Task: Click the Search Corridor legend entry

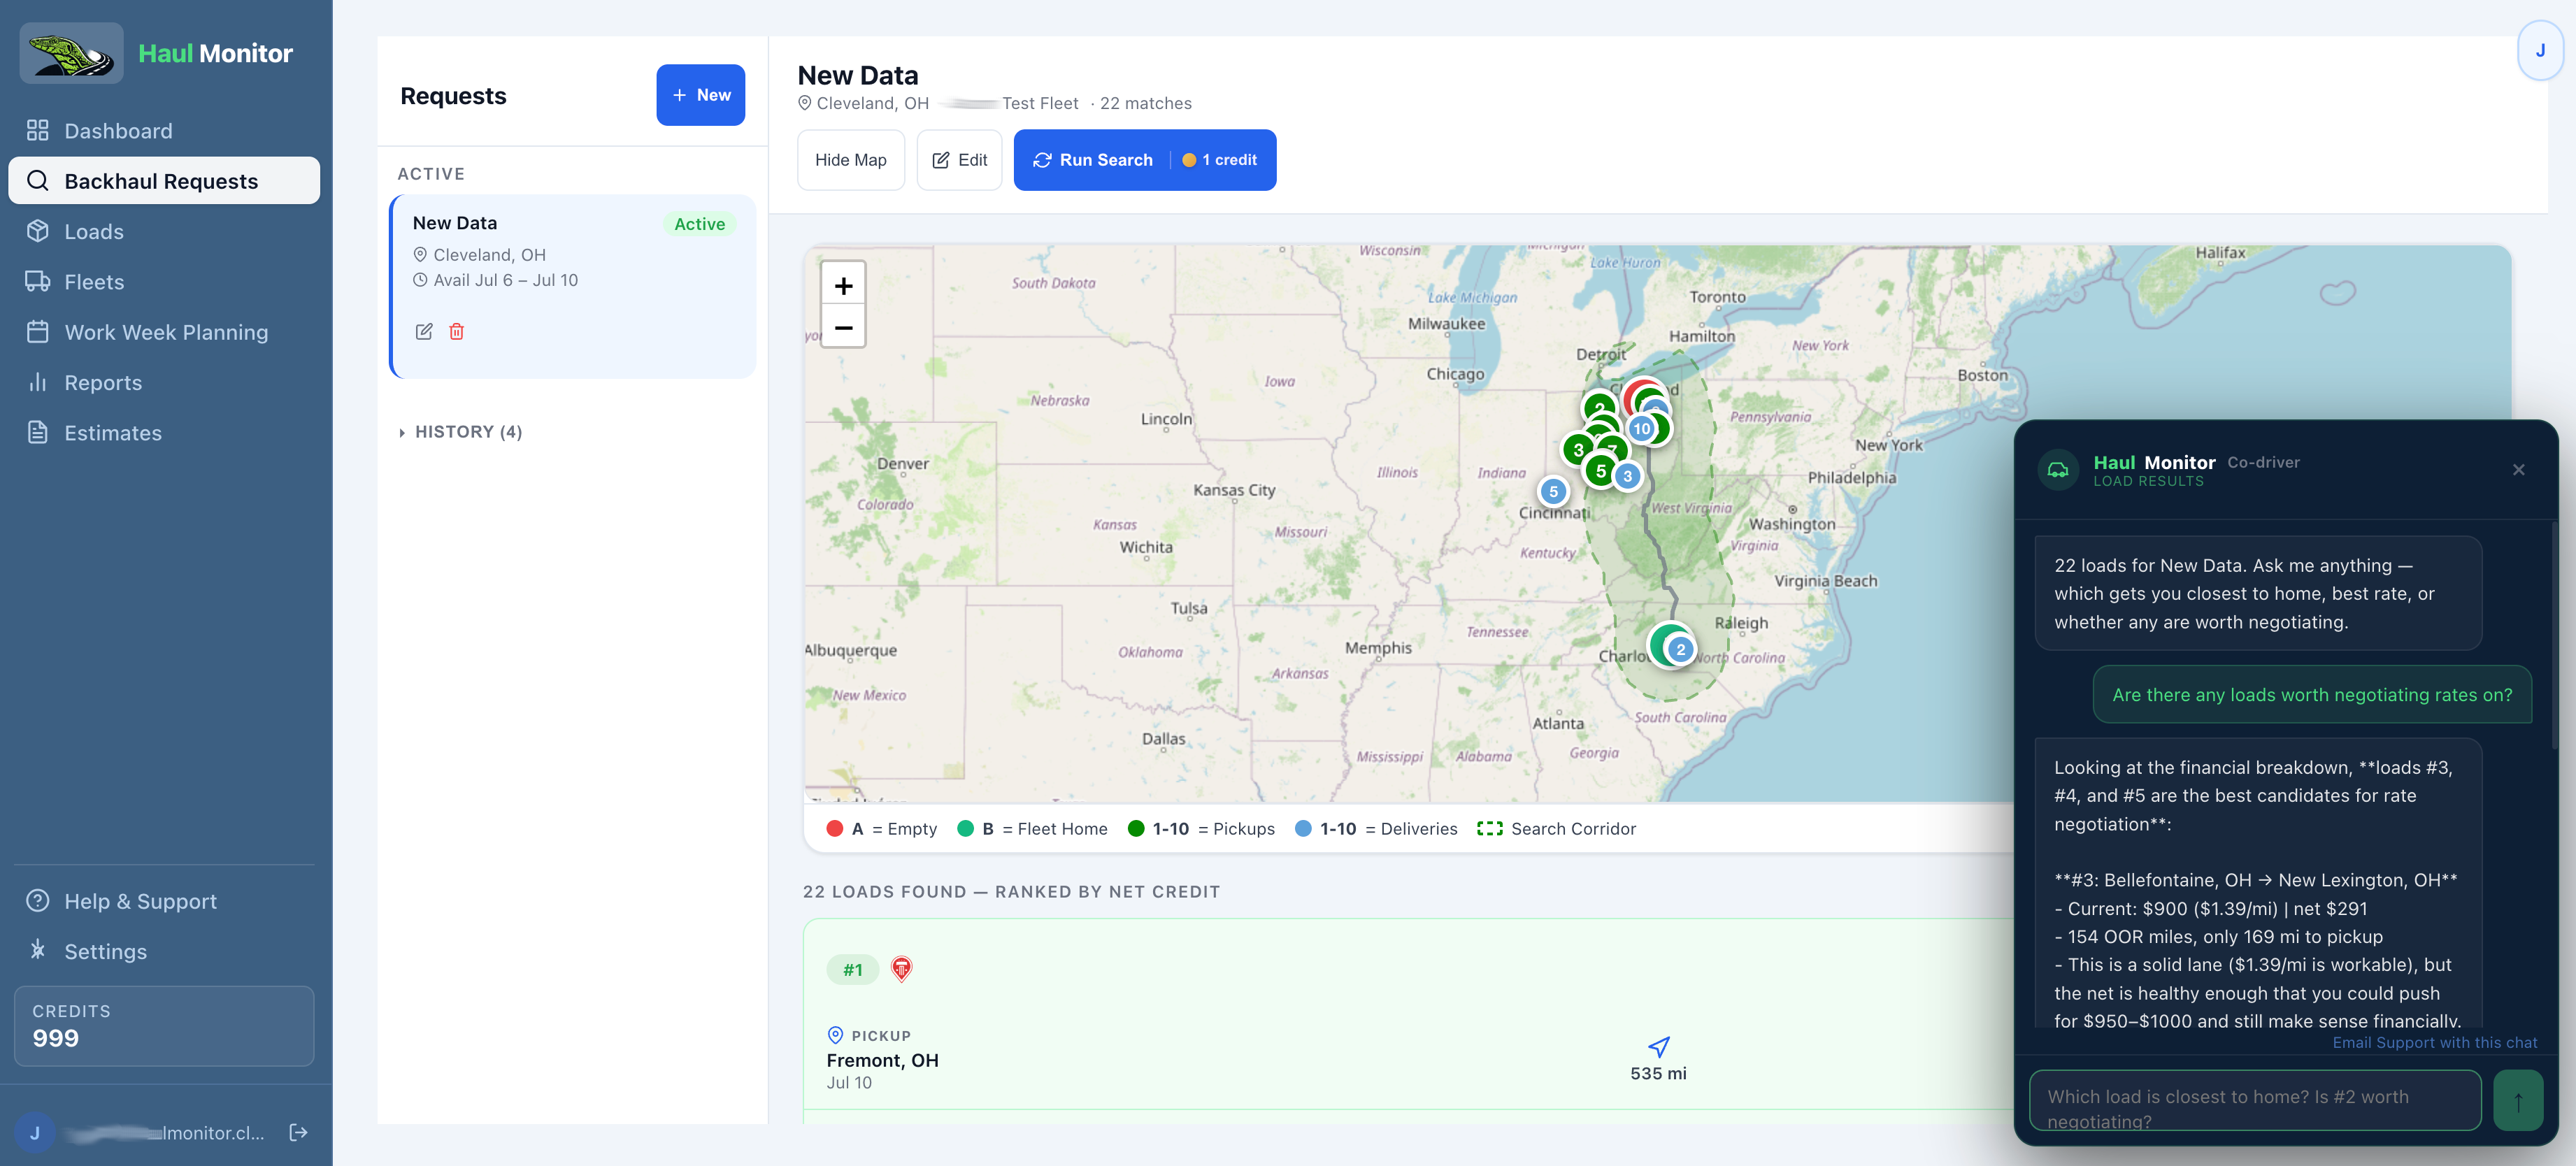Action: (x=1557, y=828)
